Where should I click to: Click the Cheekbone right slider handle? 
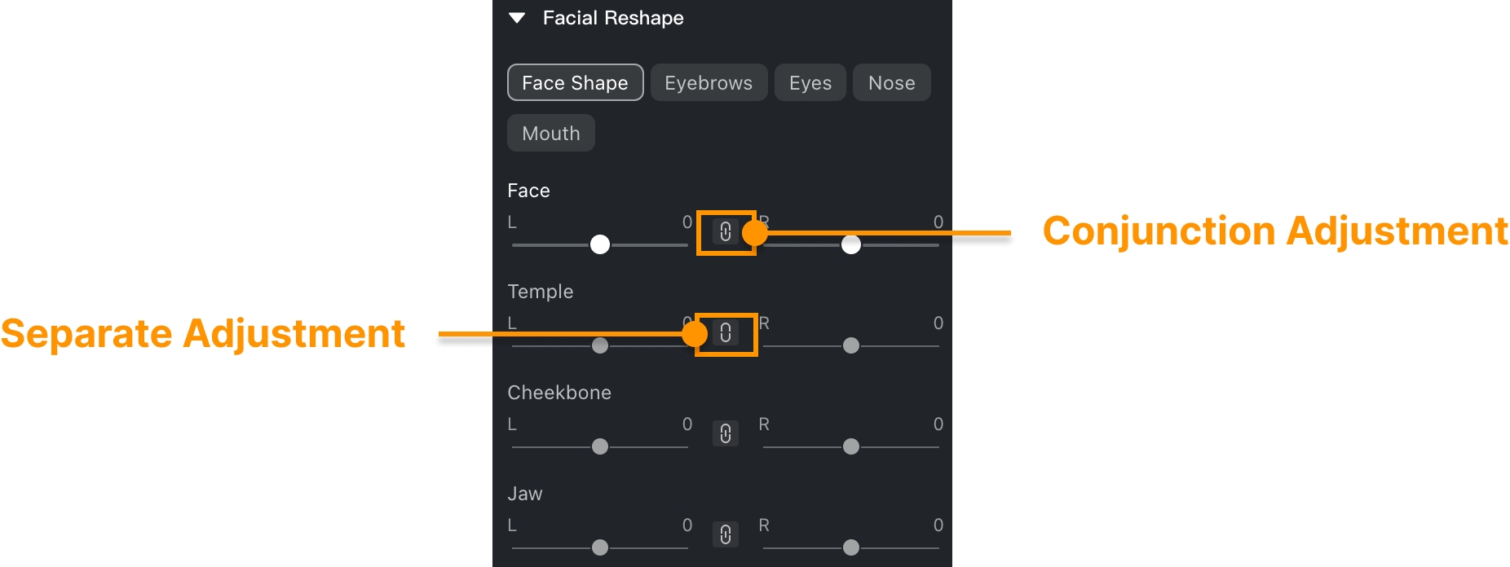pyautogui.click(x=850, y=446)
